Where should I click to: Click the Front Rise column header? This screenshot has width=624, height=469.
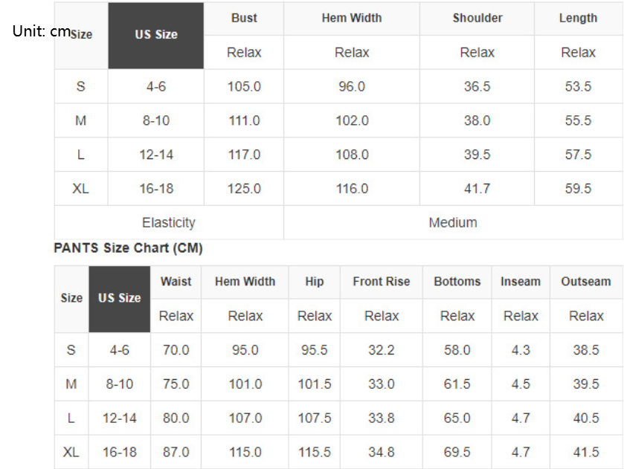coord(381,282)
